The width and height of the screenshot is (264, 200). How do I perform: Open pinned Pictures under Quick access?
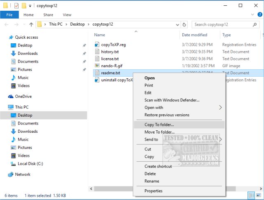click(x=25, y=70)
